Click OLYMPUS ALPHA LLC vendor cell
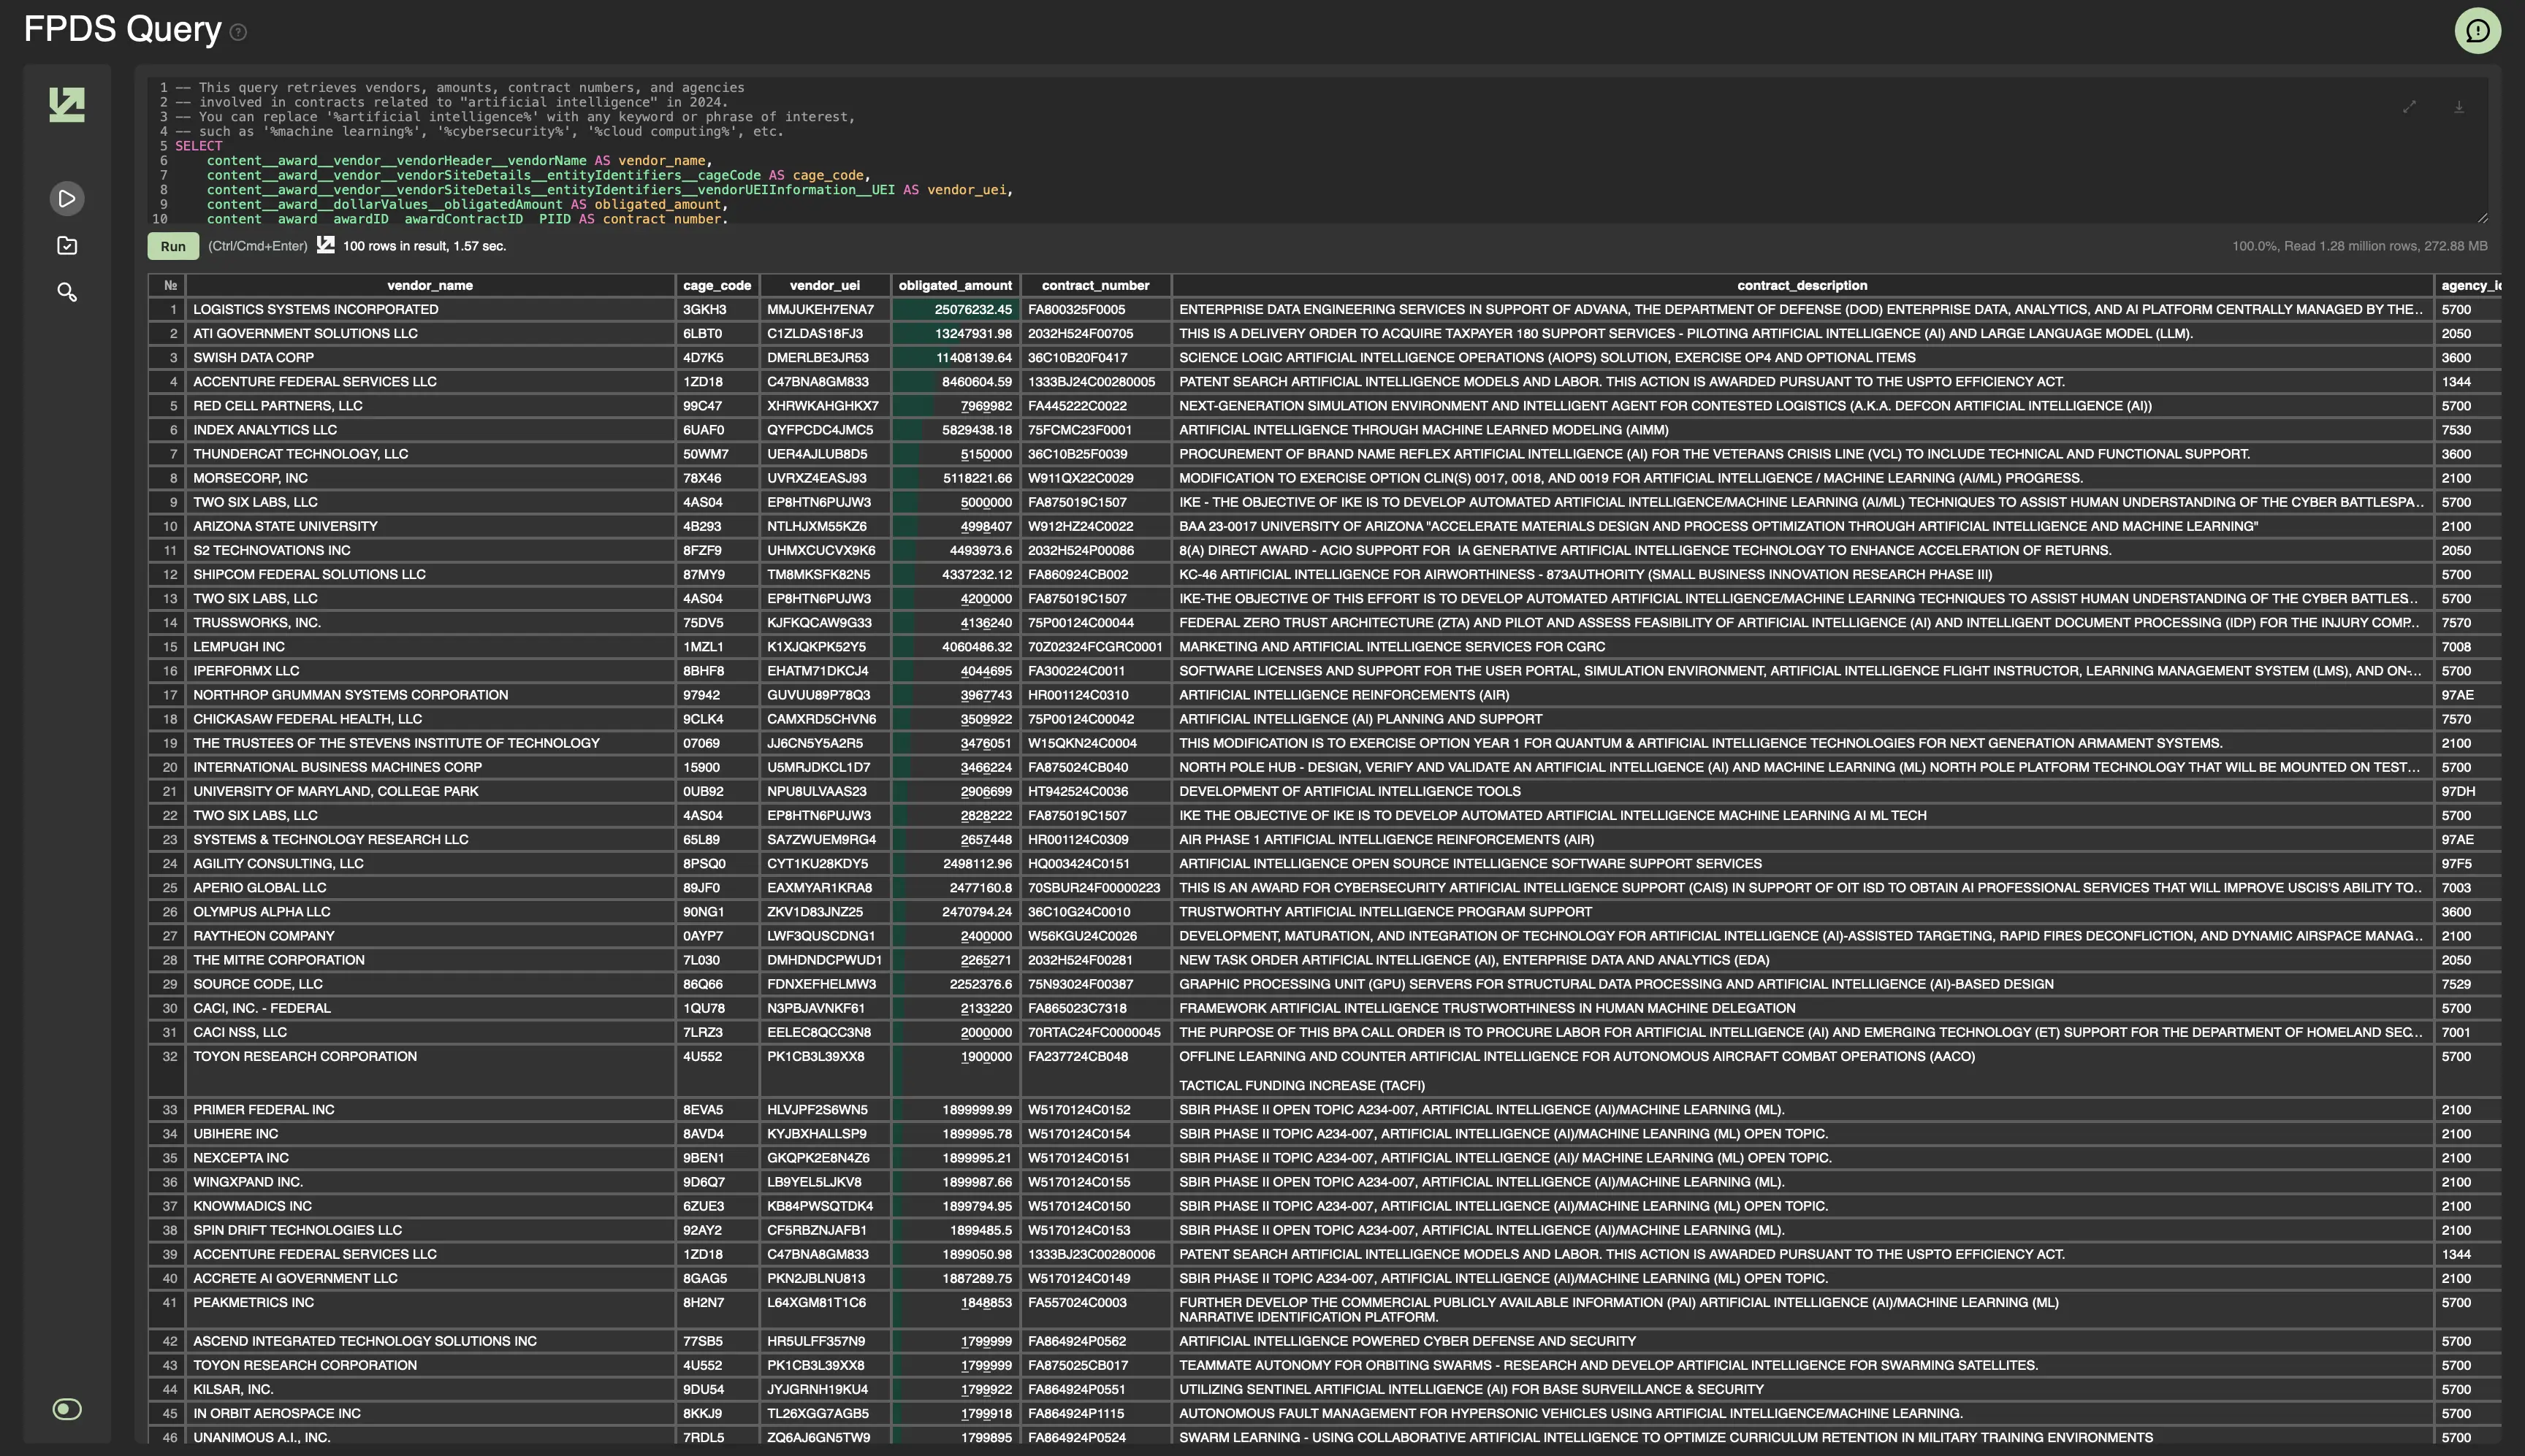 (430, 912)
